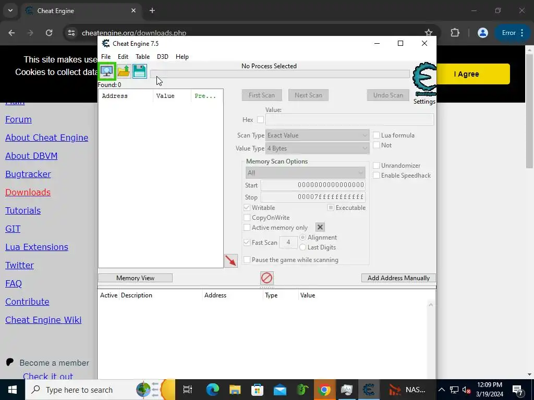This screenshot has width=534, height=400.
Task: Click I Agree cookie button
Action: 473,74
